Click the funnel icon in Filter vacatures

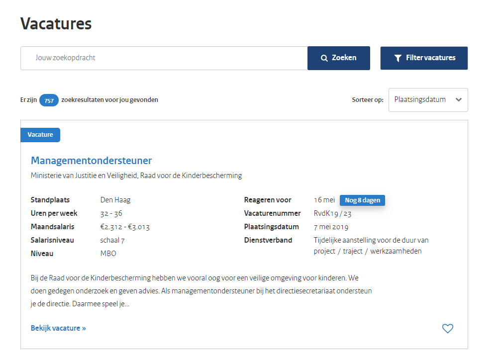pyautogui.click(x=398, y=58)
